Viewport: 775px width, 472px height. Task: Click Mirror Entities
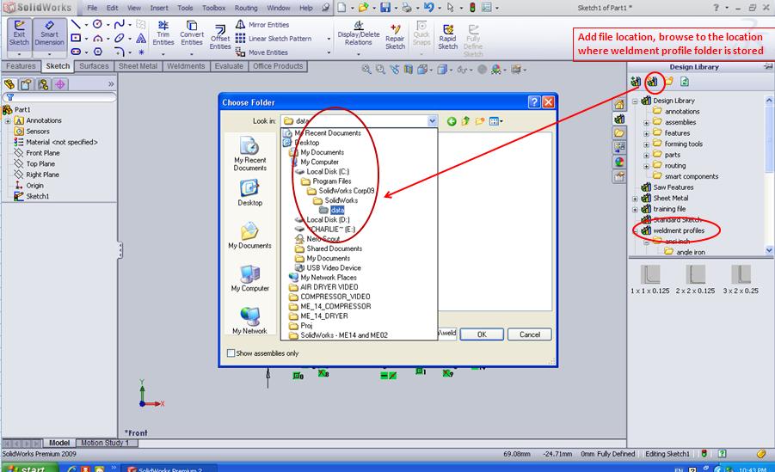click(262, 25)
